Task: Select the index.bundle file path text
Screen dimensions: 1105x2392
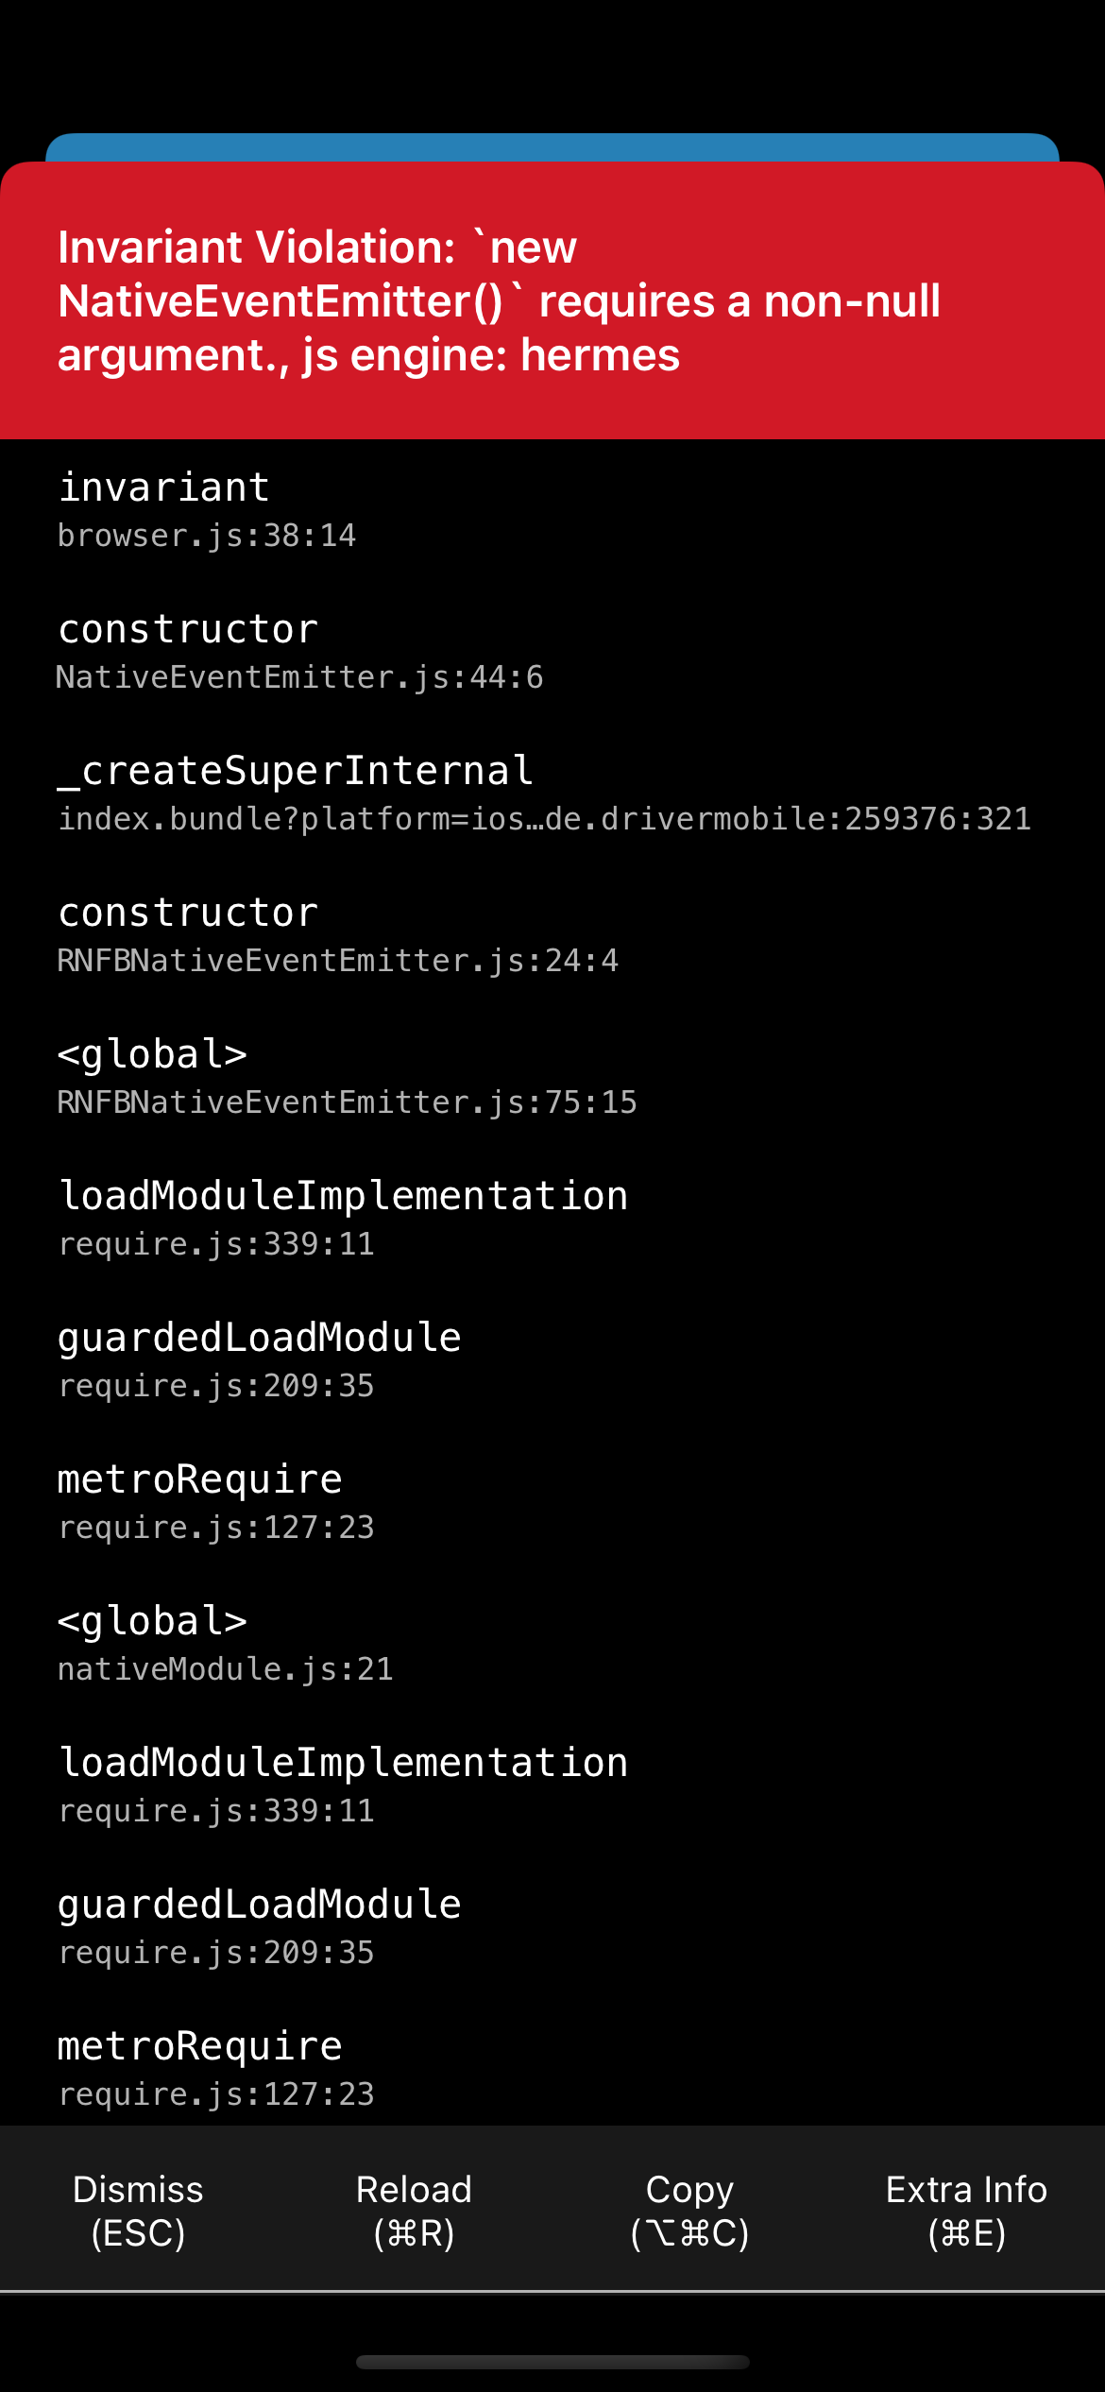Action: tap(545, 820)
